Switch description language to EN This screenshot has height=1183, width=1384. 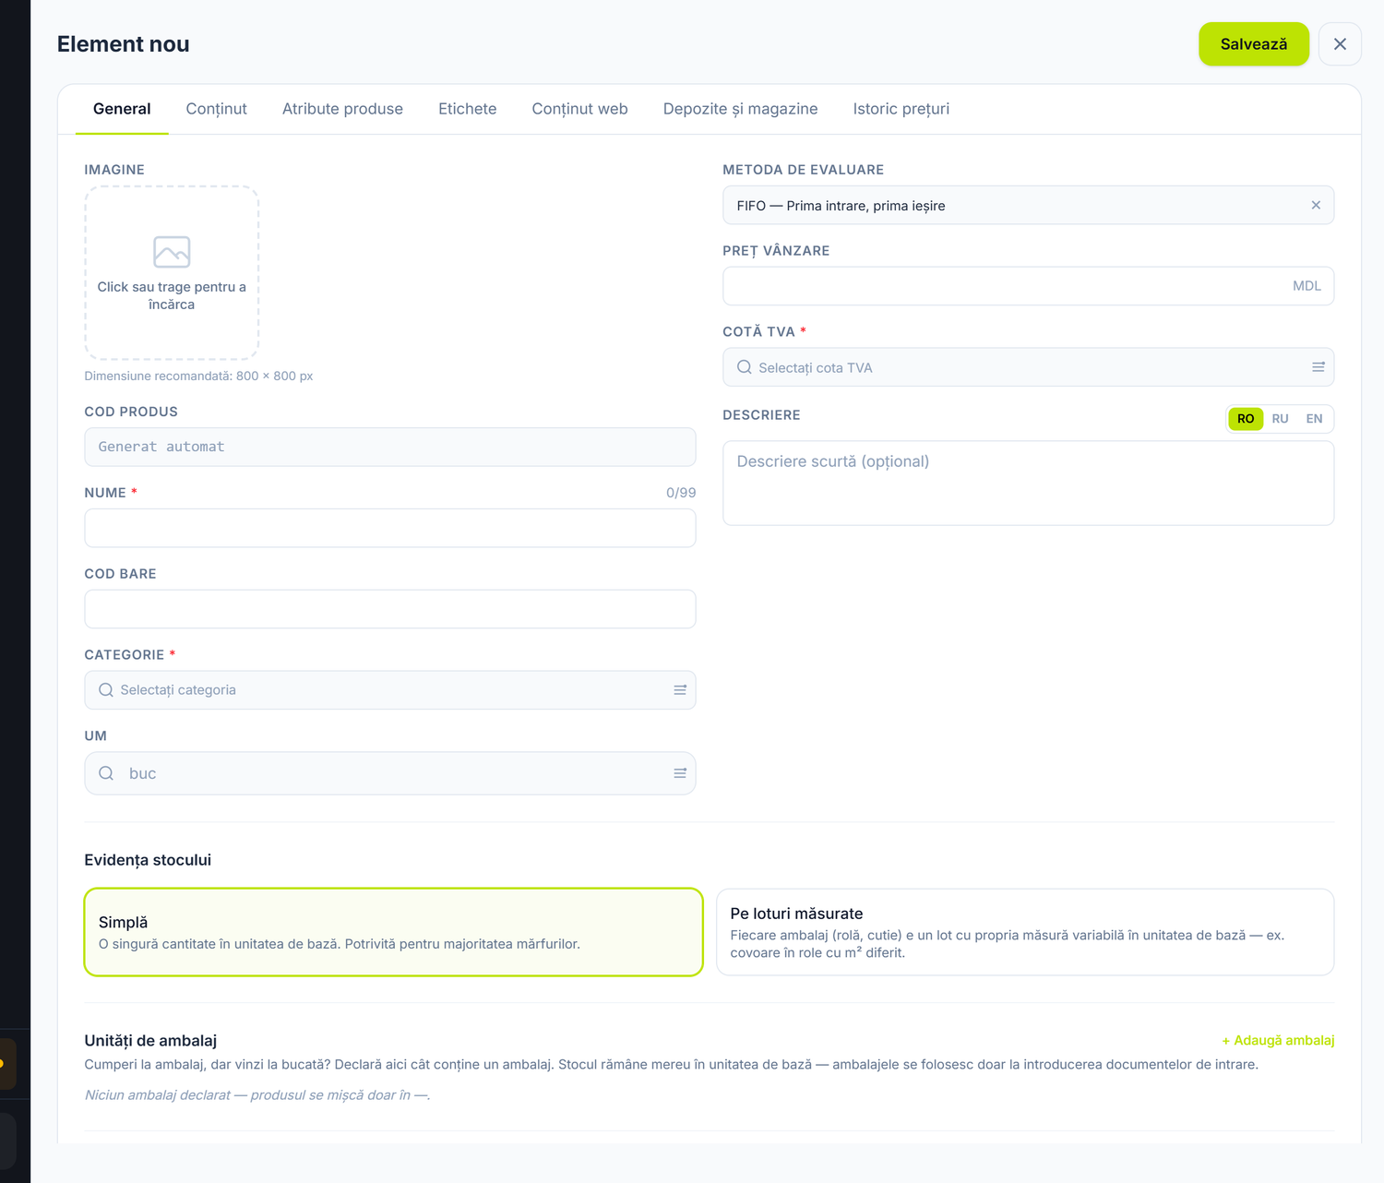1314,419
